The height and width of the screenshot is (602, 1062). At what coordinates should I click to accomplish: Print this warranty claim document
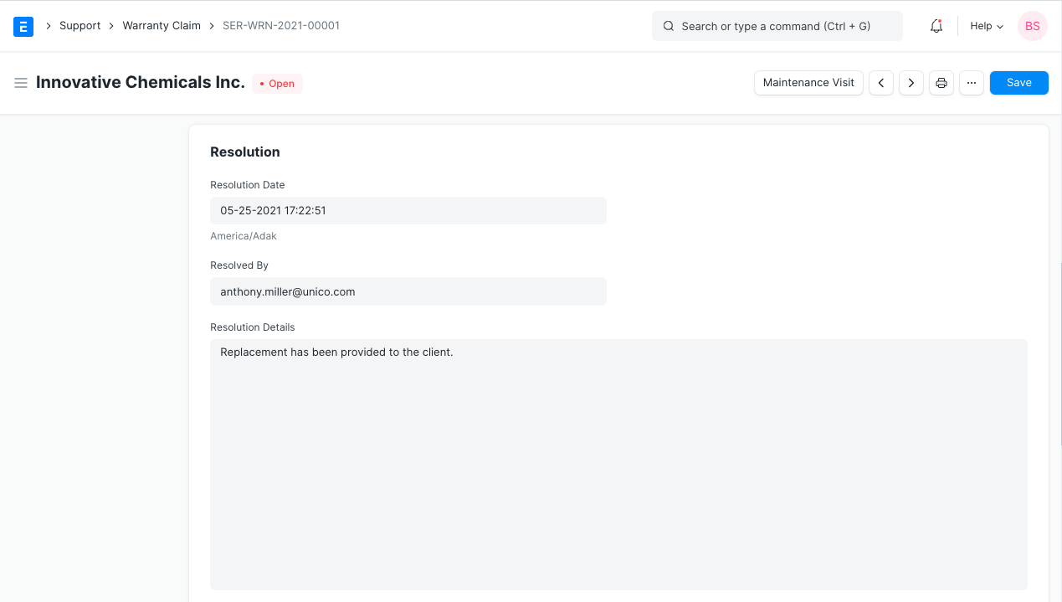point(941,83)
